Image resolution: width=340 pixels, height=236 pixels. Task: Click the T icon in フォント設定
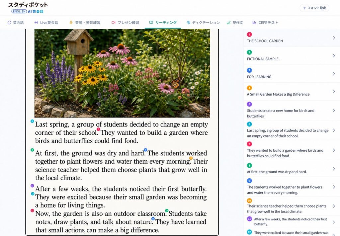click(304, 8)
